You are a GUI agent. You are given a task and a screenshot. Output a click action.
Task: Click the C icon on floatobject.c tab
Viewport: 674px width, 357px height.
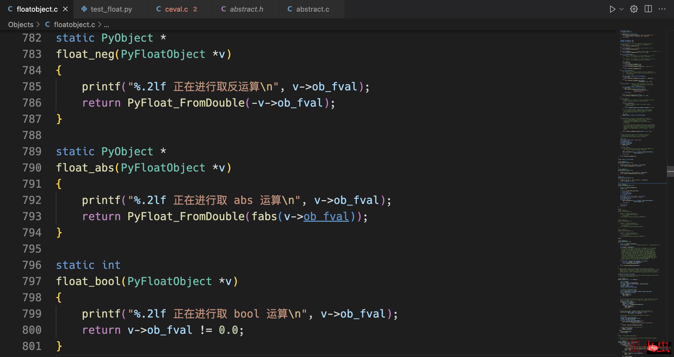(10, 9)
